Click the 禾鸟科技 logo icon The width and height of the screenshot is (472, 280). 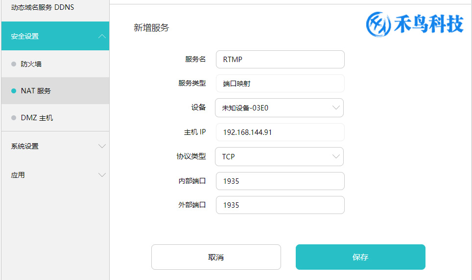378,24
